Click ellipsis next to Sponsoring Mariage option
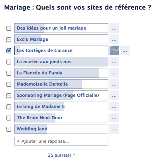Screen dimensions: 159x160 (x=114, y=95)
